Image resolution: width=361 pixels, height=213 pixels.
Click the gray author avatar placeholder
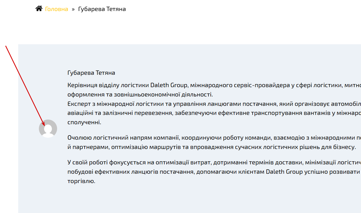[48, 129]
